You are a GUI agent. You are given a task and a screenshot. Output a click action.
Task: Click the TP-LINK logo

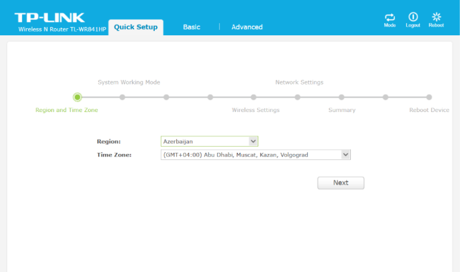(x=50, y=17)
